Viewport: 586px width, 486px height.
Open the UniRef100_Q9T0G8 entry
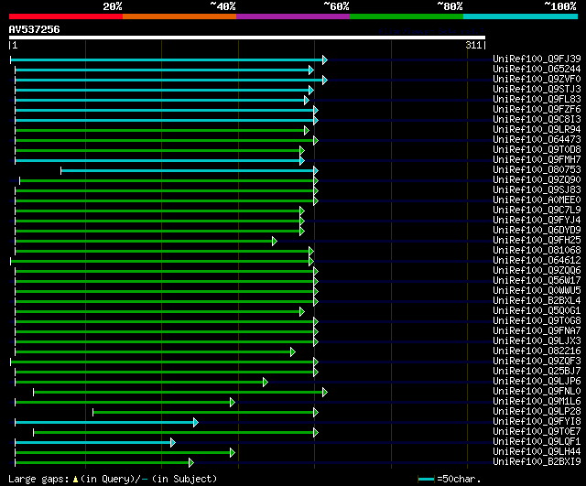click(537, 321)
